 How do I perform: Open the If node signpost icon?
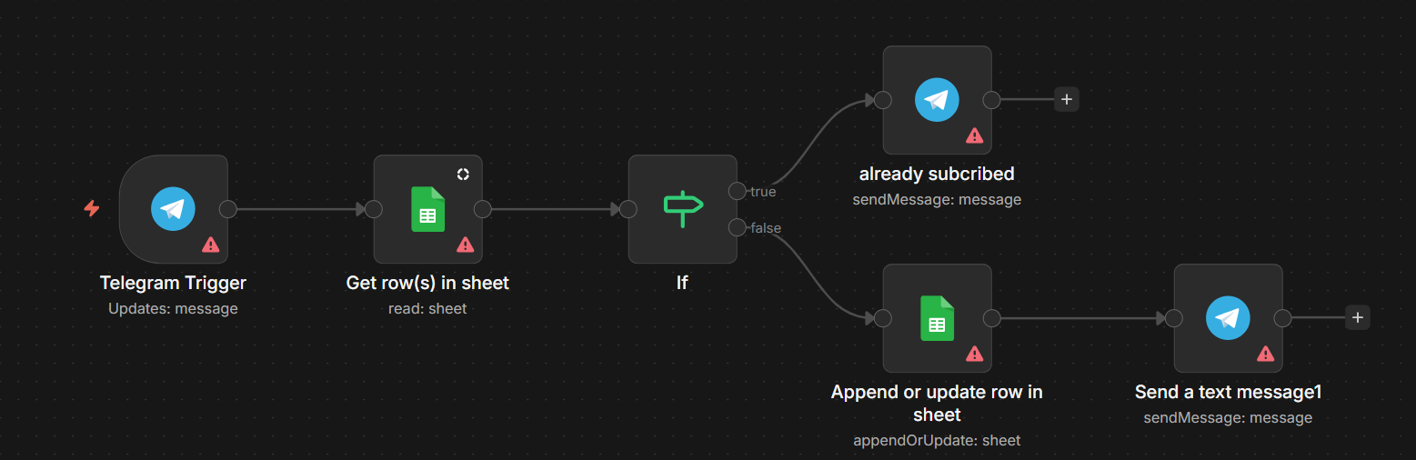coord(683,209)
